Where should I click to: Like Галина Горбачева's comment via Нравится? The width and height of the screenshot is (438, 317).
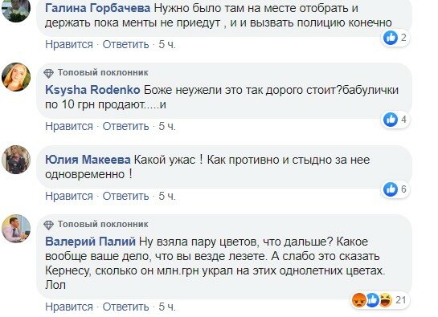(69, 44)
